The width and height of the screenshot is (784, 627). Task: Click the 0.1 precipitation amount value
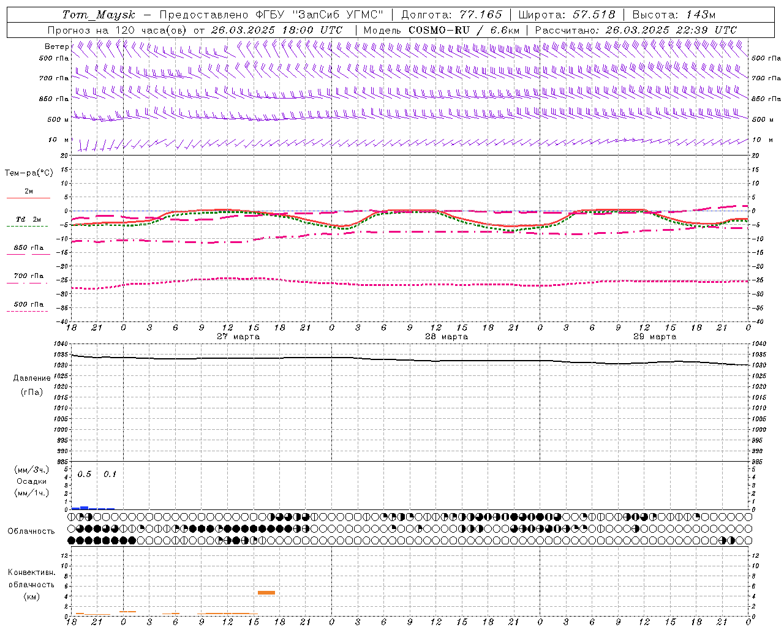click(x=110, y=475)
